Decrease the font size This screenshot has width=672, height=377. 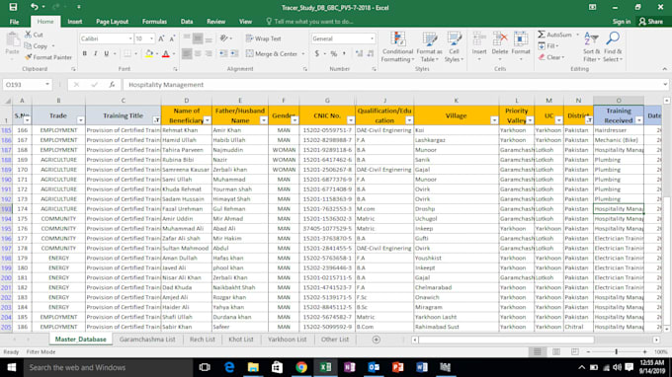[x=172, y=38]
